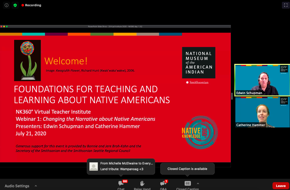Open meeting information icon
The image size is (290, 190).
click(x=7, y=5)
